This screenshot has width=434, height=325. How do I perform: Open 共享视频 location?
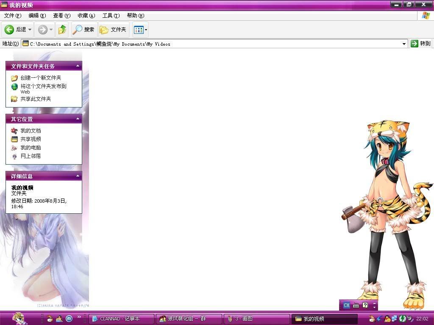31,139
